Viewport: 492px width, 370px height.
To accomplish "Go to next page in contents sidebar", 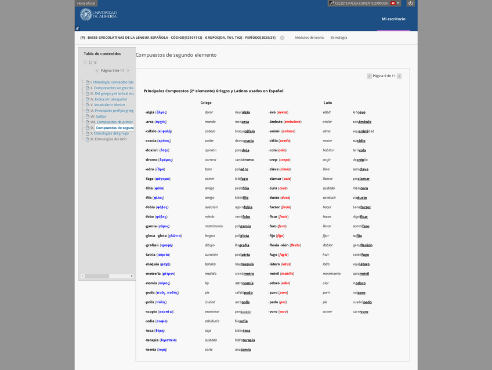I will (x=128, y=71).
